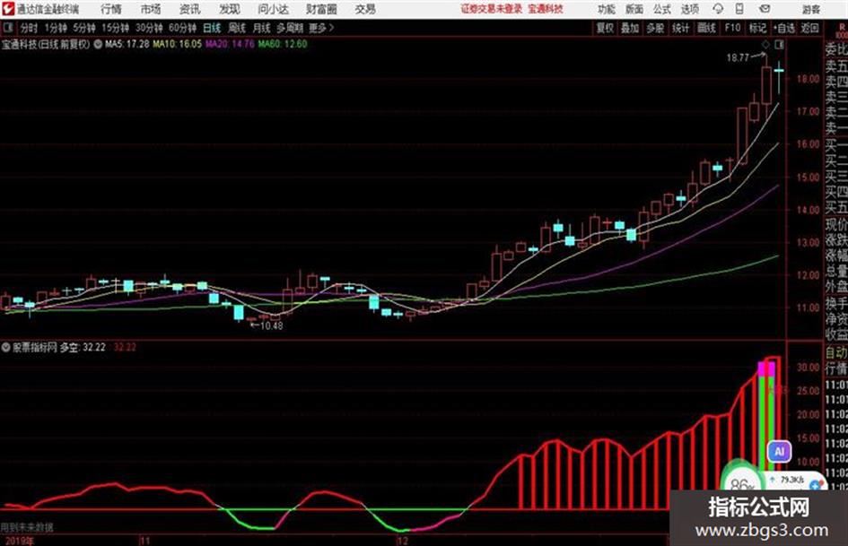The image size is (848, 546).
Task: Switch to the 周线 weekly tab
Action: pos(237,28)
